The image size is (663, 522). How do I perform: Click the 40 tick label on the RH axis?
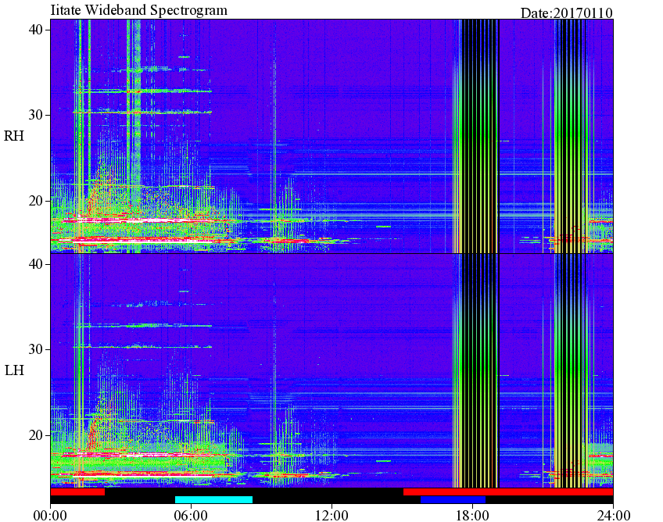(x=35, y=30)
